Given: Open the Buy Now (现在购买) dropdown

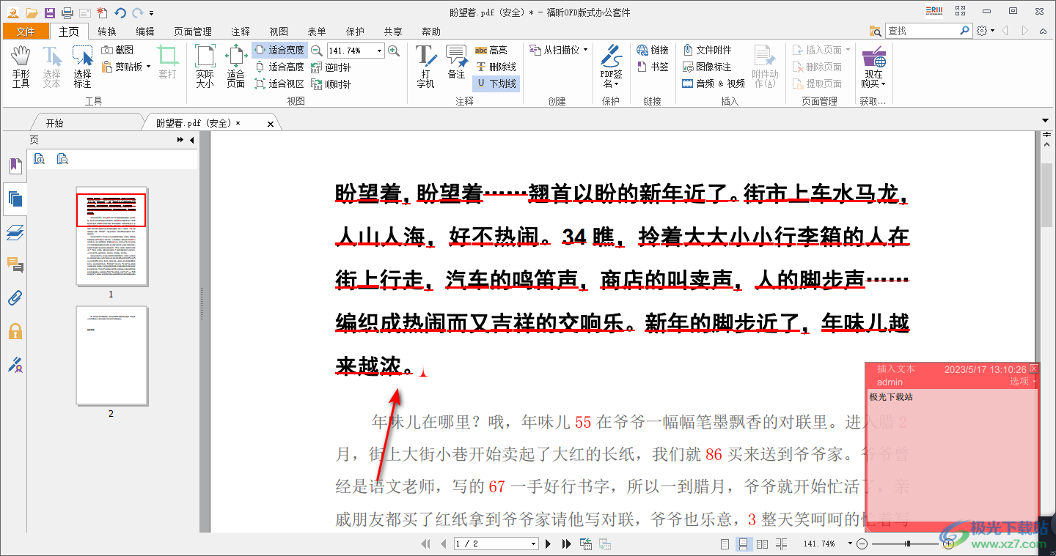Looking at the screenshot, I should tap(873, 67).
